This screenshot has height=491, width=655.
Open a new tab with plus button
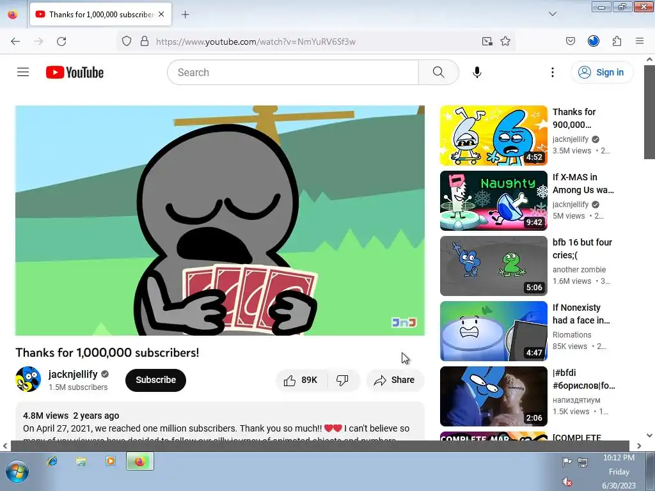185,15
